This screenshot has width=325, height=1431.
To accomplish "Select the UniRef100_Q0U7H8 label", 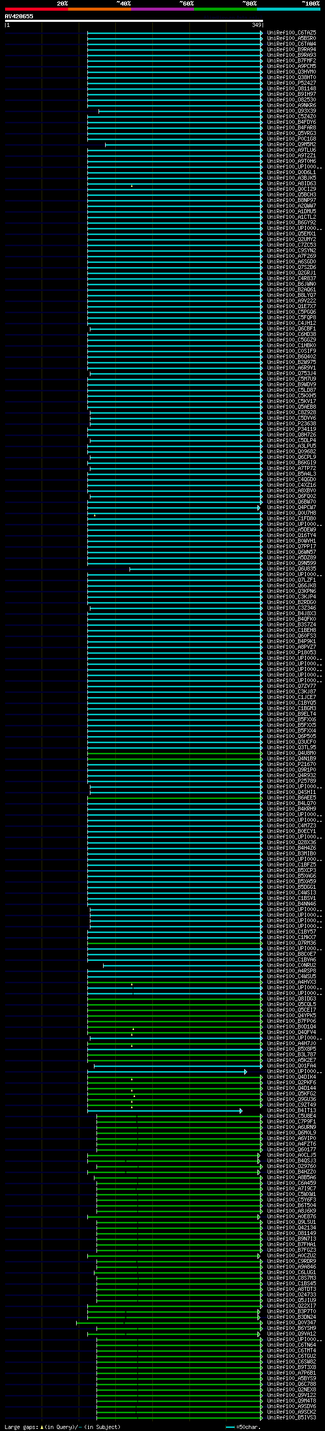I will click(291, 513).
